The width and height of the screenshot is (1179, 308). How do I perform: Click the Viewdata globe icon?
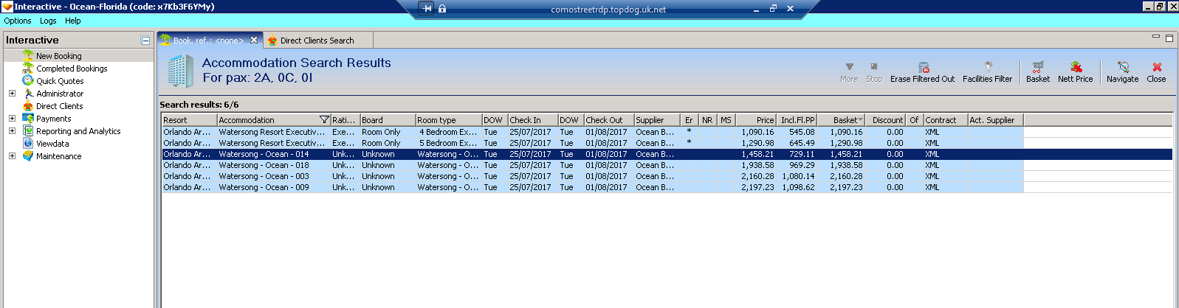(28, 143)
